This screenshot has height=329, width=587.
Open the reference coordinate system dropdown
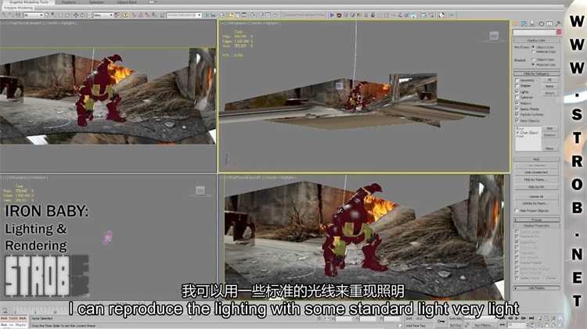point(103,16)
